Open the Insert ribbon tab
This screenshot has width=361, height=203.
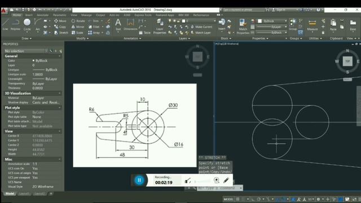pyautogui.click(x=29, y=15)
